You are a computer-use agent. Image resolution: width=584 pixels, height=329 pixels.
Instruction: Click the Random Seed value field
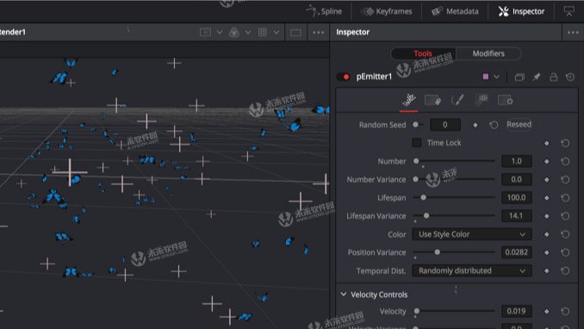click(445, 125)
